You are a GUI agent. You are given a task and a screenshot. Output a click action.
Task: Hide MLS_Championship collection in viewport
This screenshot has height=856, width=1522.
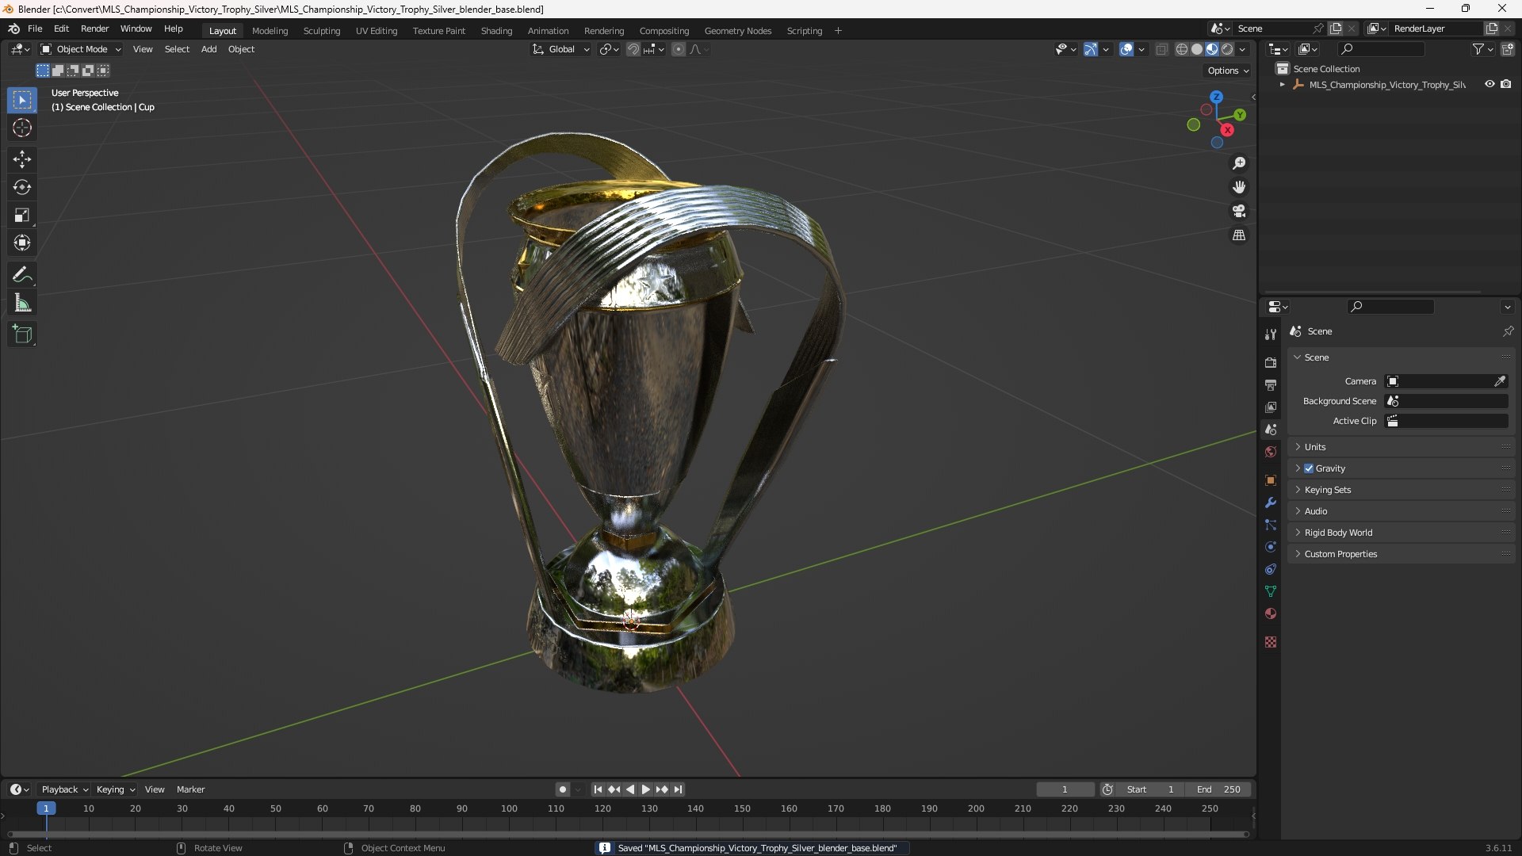click(1489, 84)
